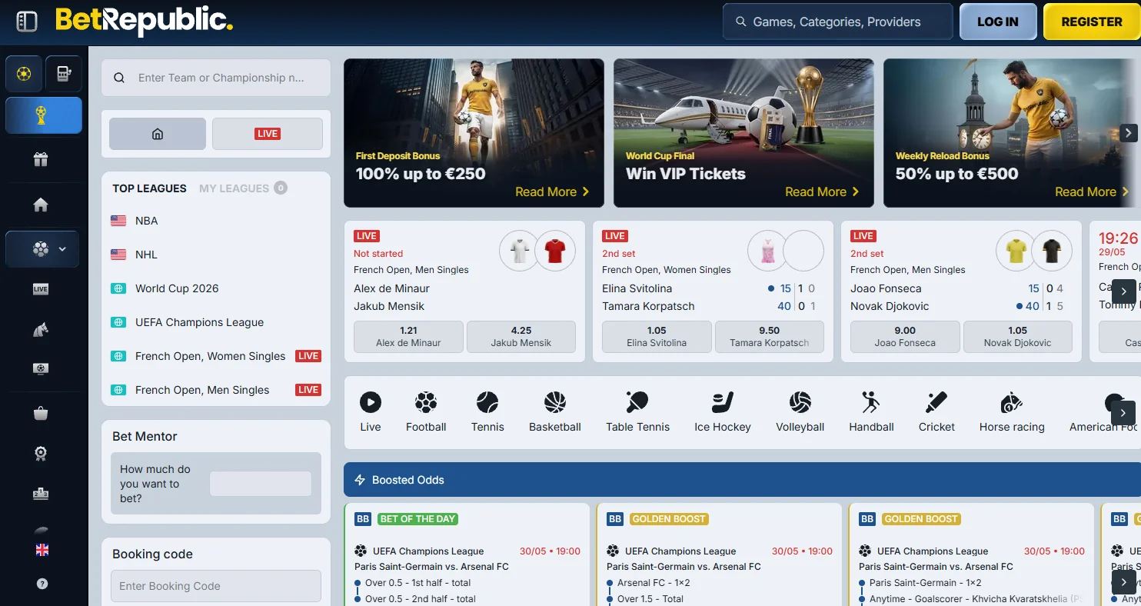Click the REGISTER button
The image size is (1141, 606).
click(x=1092, y=22)
